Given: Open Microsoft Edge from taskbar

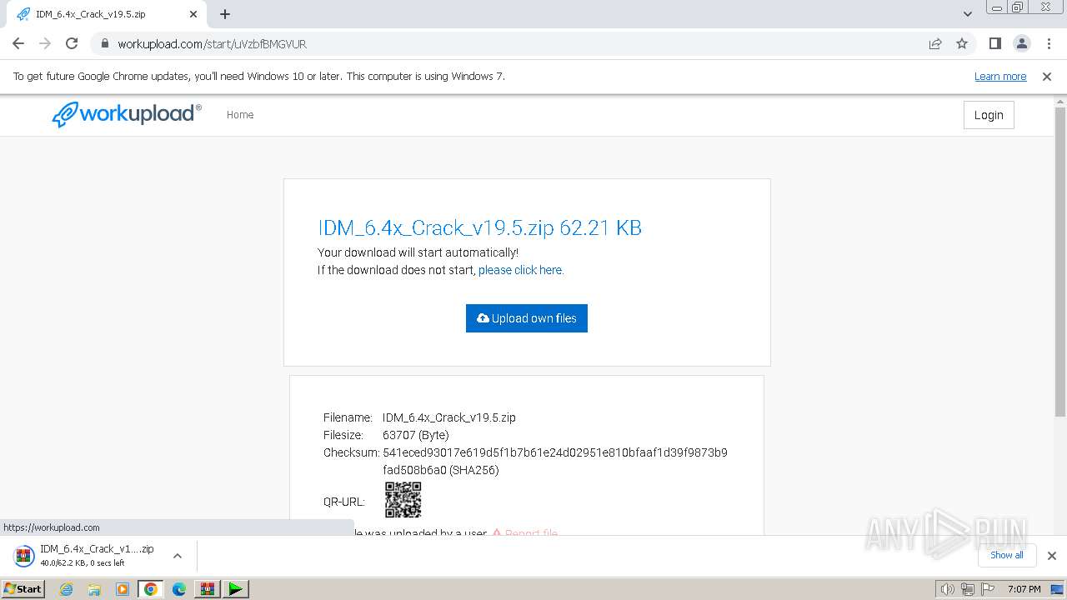Looking at the screenshot, I should coord(178,589).
